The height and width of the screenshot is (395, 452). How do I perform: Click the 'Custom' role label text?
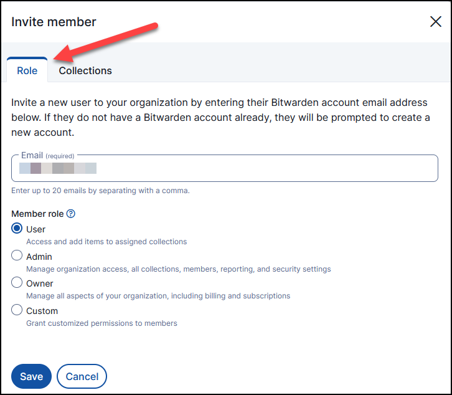pos(42,310)
